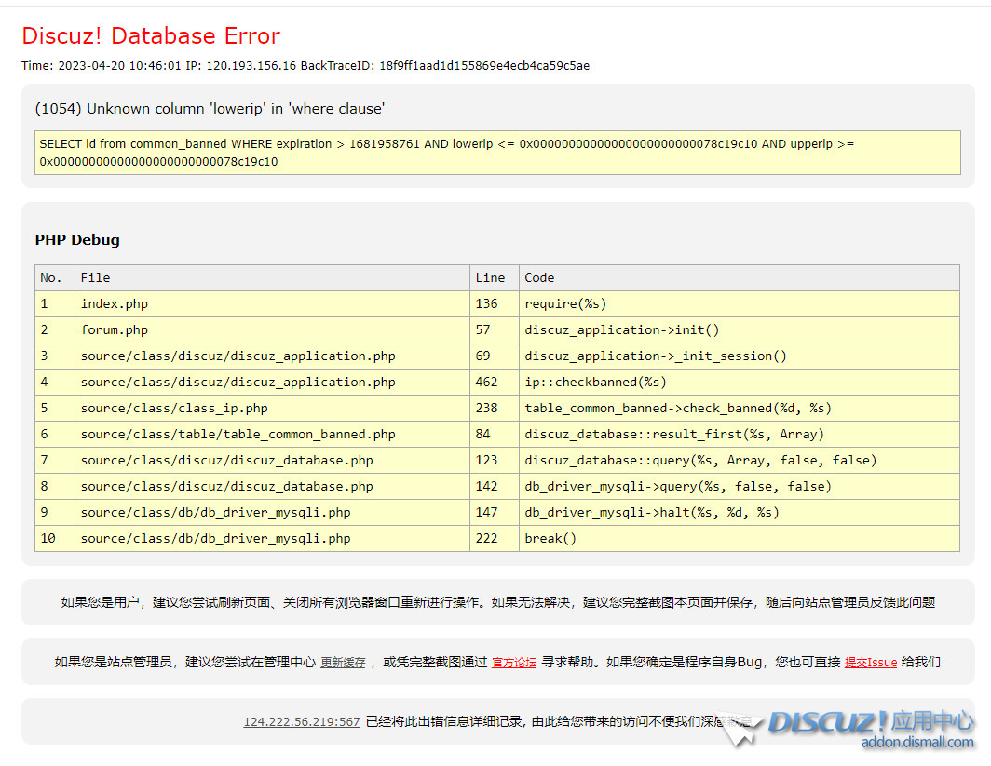Select the index.php row cell
Viewport: 991px width, 766px height.
tap(114, 303)
